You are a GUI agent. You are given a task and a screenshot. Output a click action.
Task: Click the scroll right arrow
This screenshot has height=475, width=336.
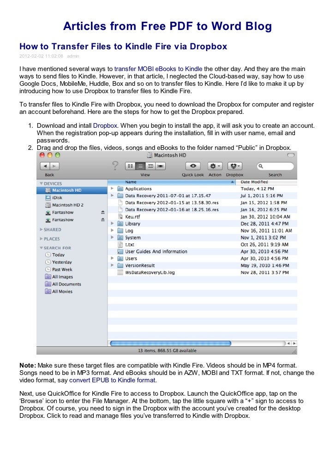[x=294, y=343]
